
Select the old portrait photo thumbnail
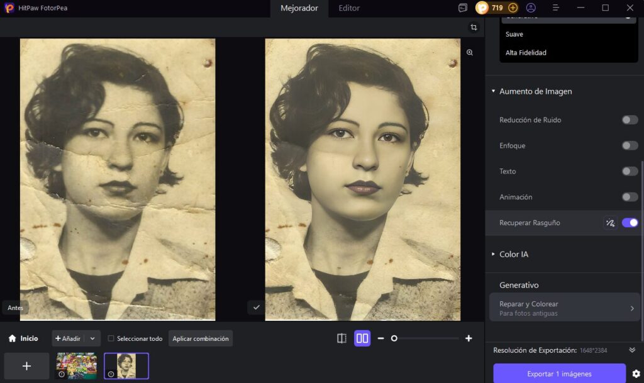tap(126, 365)
